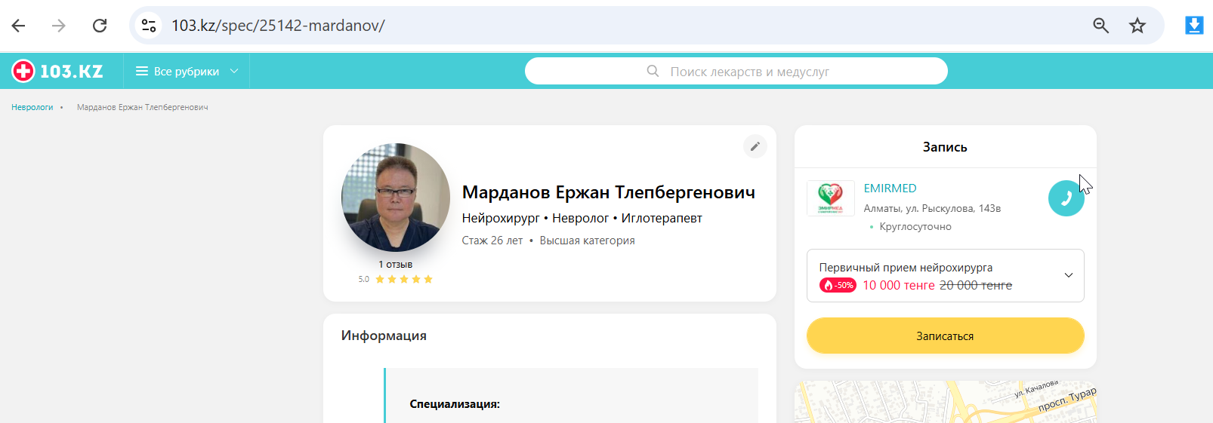Go back to the previous page
Screen dimensions: 1213x423
19,26
